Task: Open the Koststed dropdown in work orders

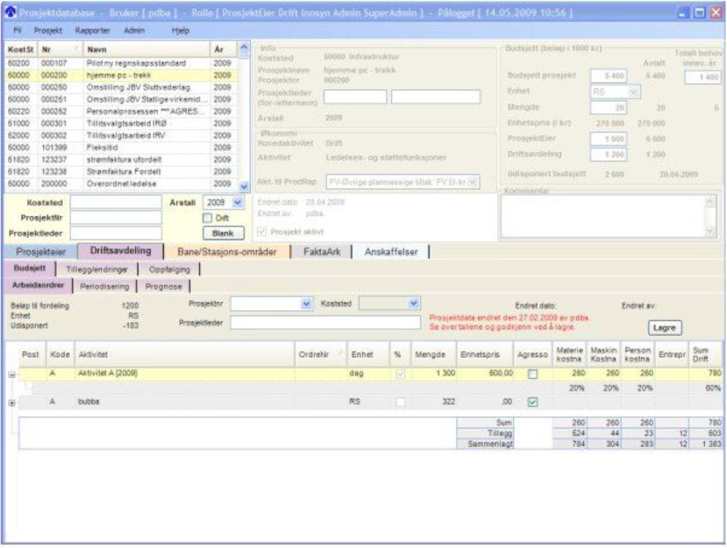Action: click(413, 304)
